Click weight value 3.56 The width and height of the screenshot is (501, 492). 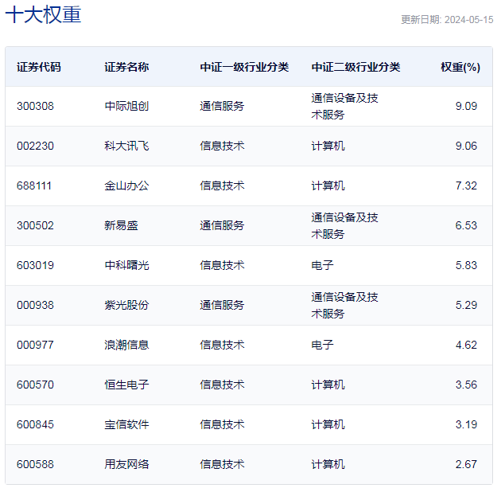[466, 385]
